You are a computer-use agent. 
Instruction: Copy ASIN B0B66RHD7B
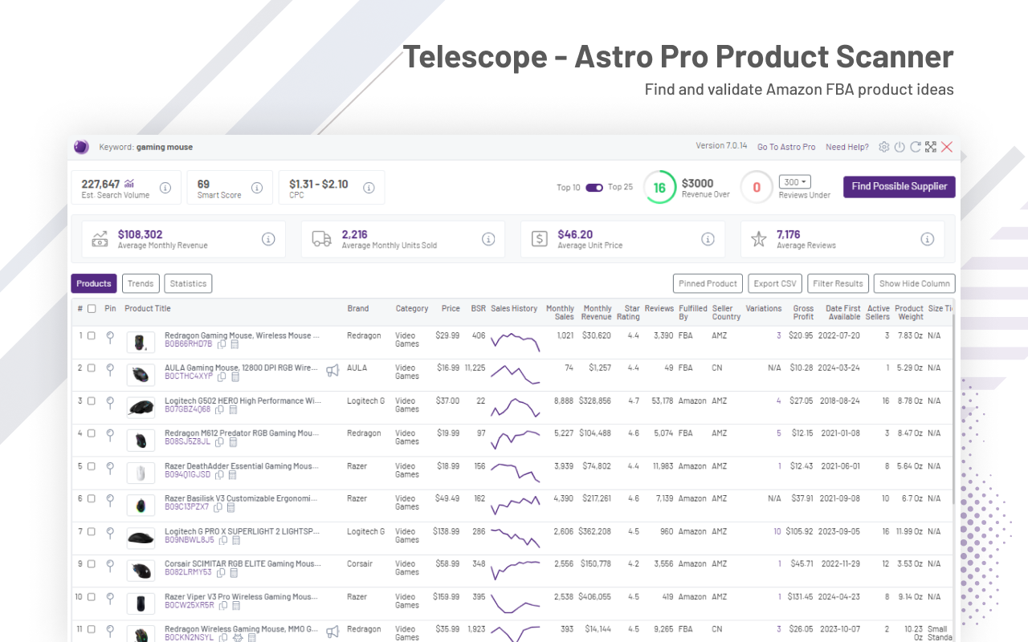point(222,344)
